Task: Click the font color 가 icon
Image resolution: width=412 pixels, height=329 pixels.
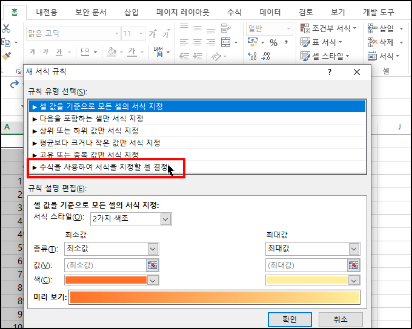Action: tap(132, 51)
